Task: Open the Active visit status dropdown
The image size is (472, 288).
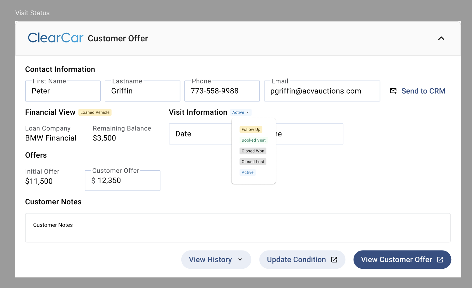Action: 241,112
